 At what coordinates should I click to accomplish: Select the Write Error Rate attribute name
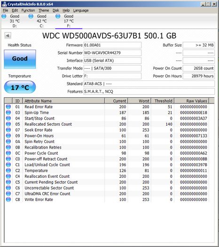click(39, 199)
